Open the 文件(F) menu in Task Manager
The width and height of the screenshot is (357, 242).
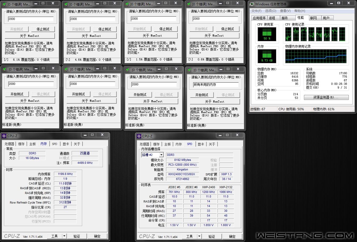coord(256,11)
